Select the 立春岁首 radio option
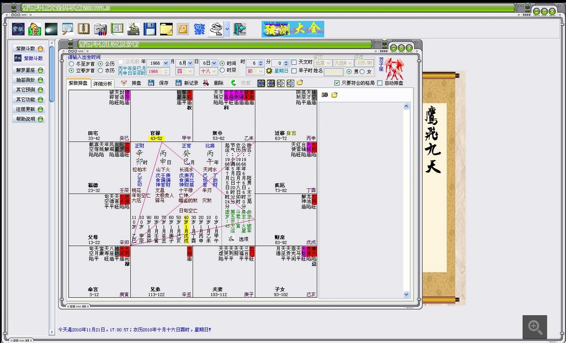Image resolution: width=566 pixels, height=343 pixels. pyautogui.click(x=71, y=70)
